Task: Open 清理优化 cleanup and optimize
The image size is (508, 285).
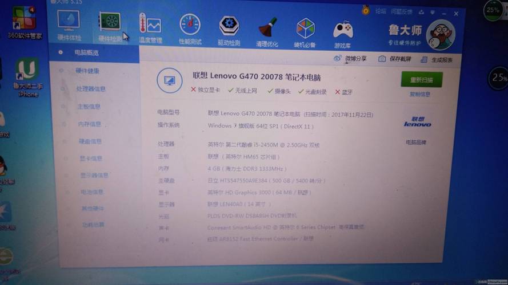Action: (267, 32)
